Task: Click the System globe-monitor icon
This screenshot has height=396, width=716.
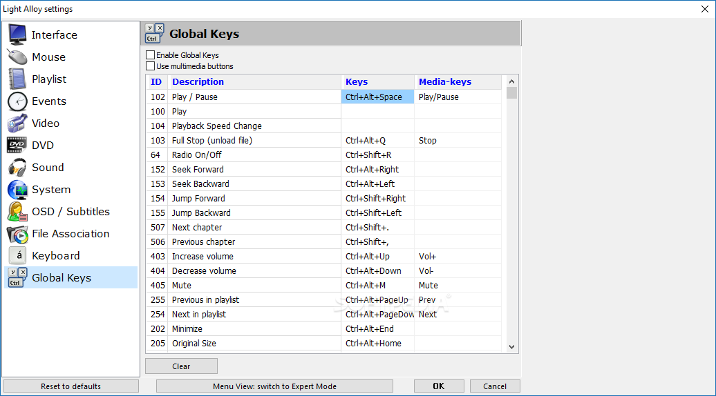Action: [17, 190]
